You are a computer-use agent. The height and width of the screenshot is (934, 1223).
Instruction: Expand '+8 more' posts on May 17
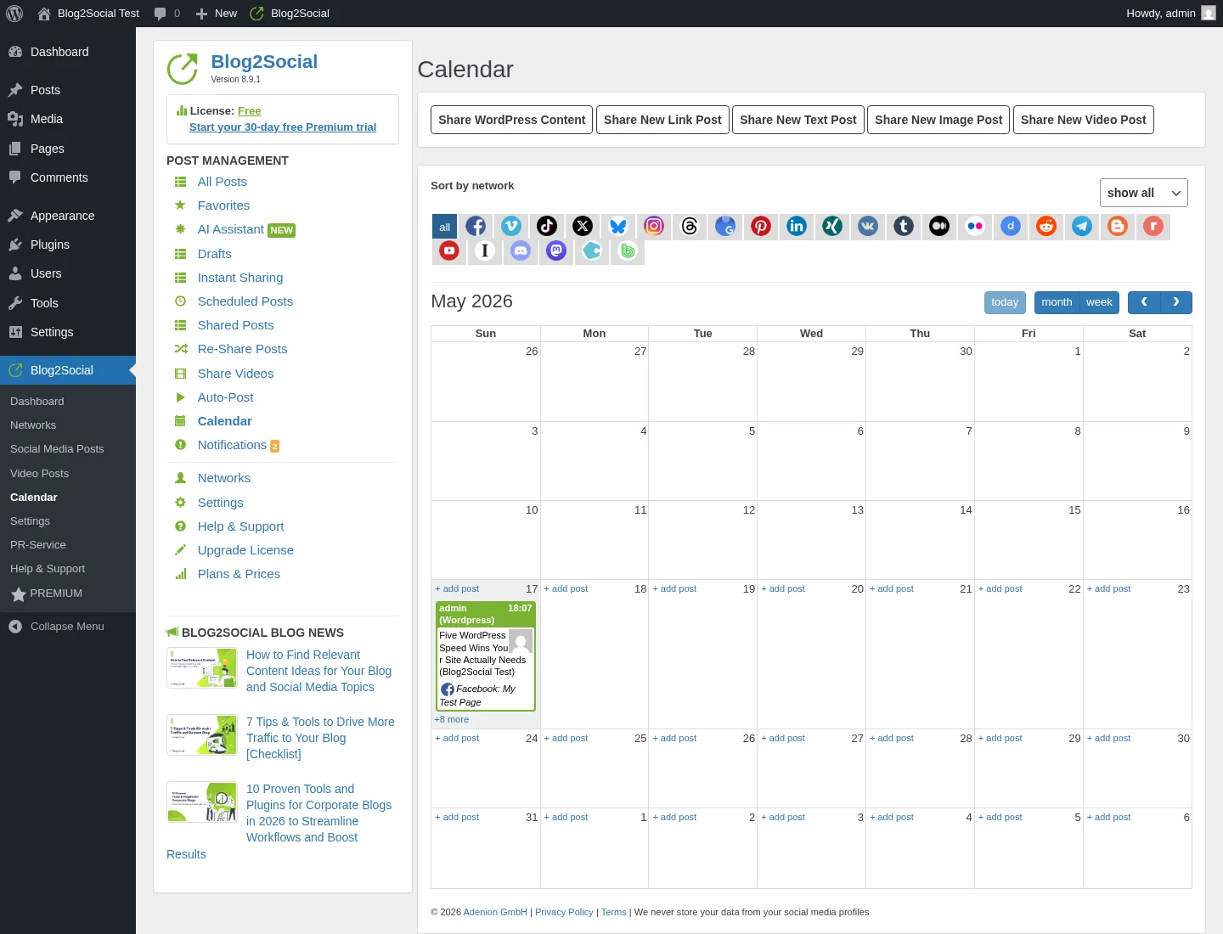pos(452,719)
